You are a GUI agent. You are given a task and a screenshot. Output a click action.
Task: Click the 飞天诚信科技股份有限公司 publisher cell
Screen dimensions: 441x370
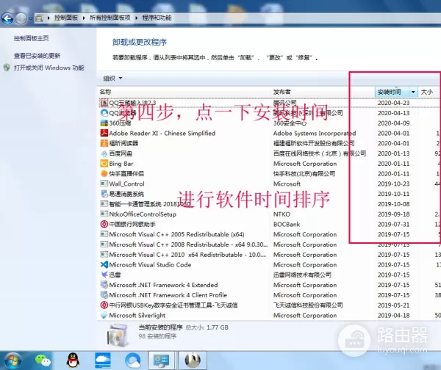(308, 305)
